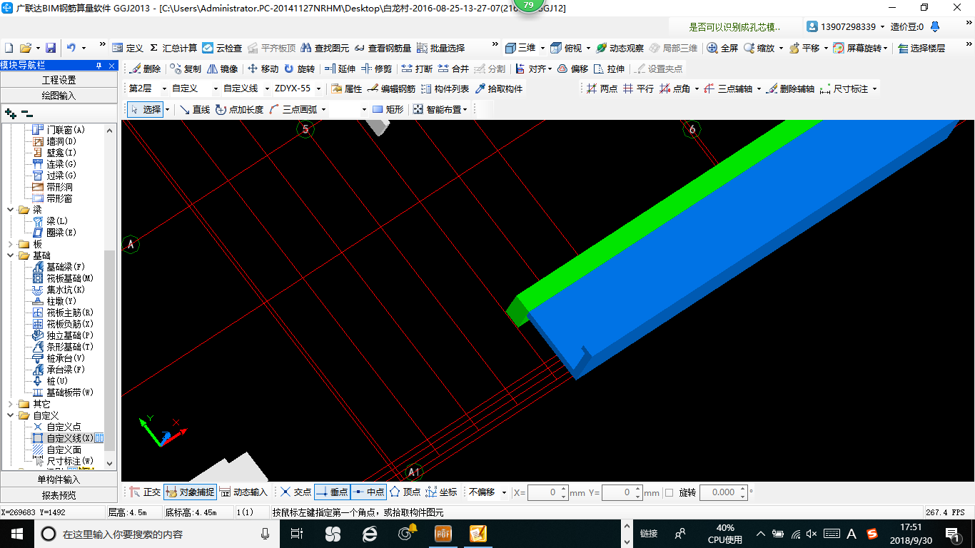Image resolution: width=975 pixels, height=548 pixels.
Task: Select the 矩形 rectangle drawing tool
Action: [x=388, y=109]
